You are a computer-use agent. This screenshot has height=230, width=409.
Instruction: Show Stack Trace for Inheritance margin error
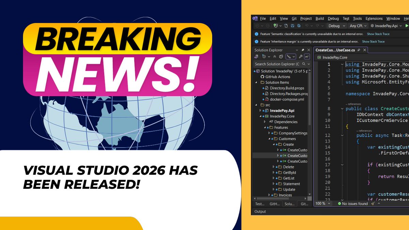coord(373,42)
